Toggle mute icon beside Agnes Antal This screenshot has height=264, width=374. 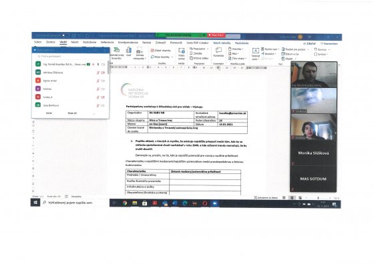click(x=98, y=81)
